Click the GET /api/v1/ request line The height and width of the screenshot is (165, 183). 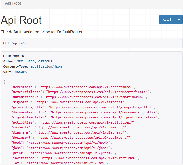pos(15,43)
